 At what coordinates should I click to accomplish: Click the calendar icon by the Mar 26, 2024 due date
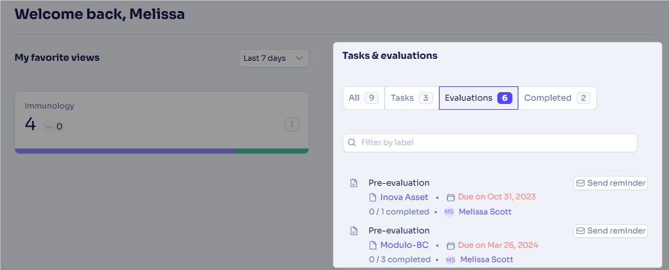[451, 245]
